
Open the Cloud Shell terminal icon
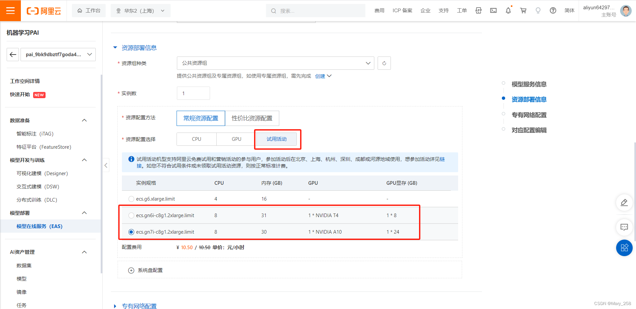pyautogui.click(x=493, y=11)
